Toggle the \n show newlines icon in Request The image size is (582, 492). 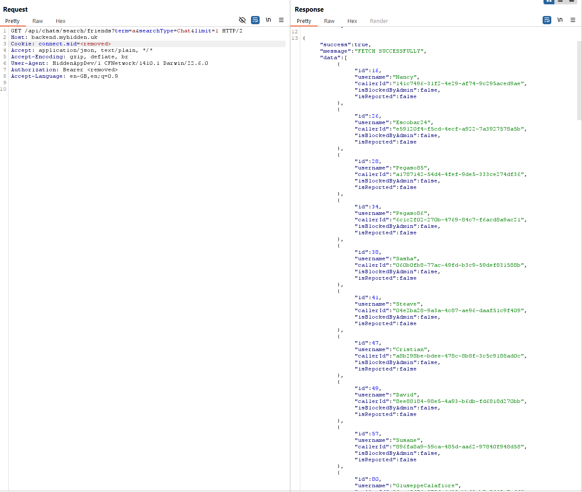(x=268, y=20)
